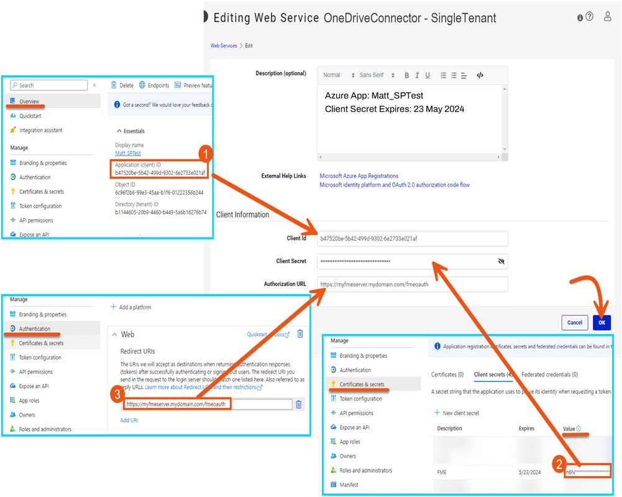The image size is (622, 497).
Task: Switch to the Client secrets tab
Action: point(493,374)
